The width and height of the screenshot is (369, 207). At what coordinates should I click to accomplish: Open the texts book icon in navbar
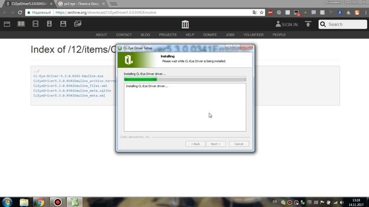click(21, 24)
